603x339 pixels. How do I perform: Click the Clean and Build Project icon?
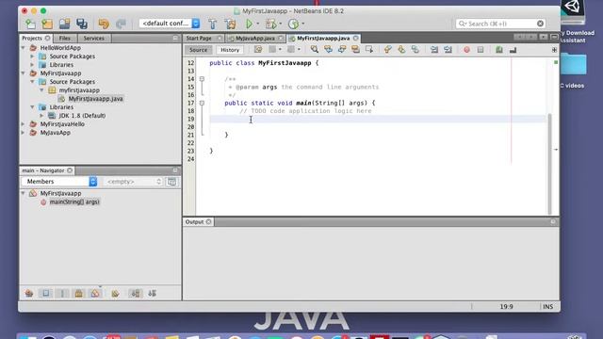(x=230, y=24)
